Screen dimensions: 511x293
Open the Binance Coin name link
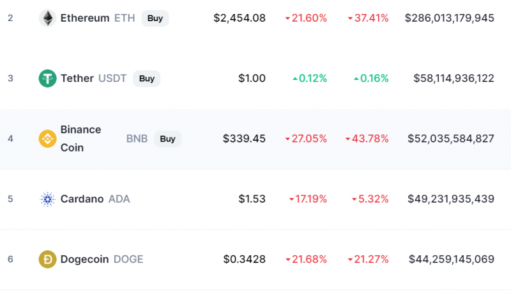coord(81,139)
